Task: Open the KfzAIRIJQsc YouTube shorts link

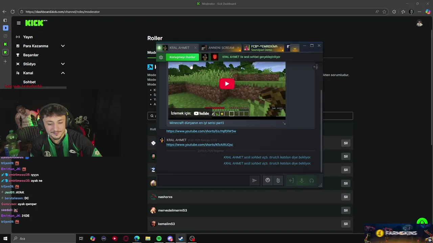Action: [x=200, y=145]
